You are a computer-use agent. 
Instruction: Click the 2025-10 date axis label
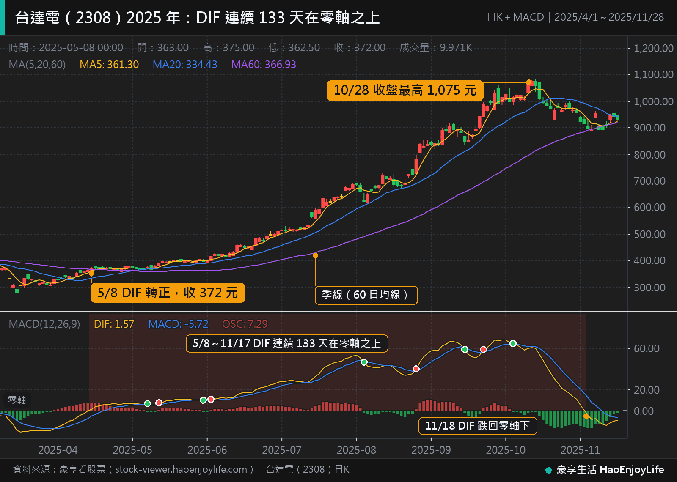506,450
